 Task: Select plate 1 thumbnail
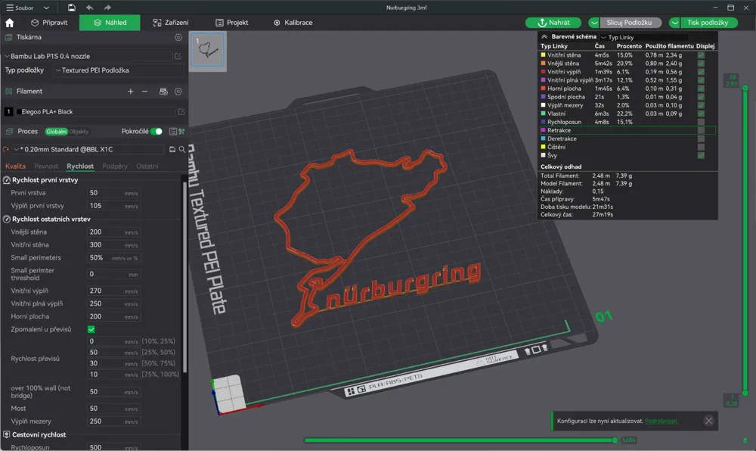[208, 50]
